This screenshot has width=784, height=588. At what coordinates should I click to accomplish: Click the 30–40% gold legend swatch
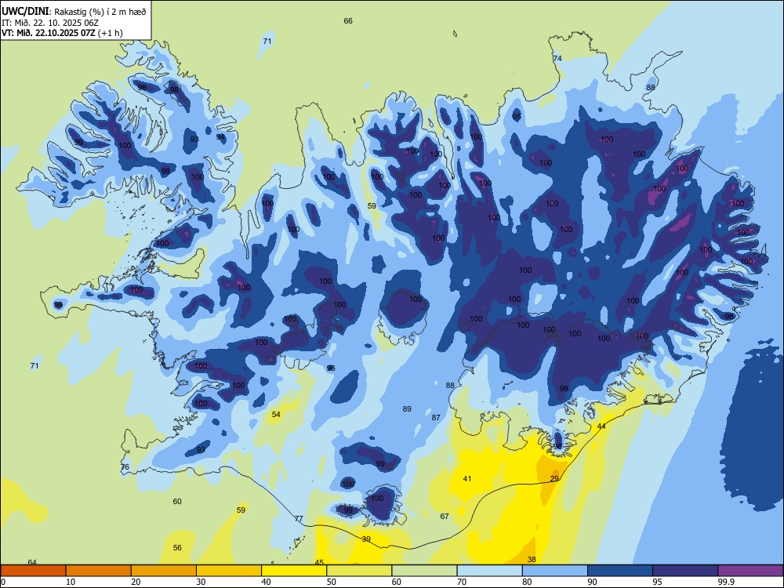pos(229,571)
